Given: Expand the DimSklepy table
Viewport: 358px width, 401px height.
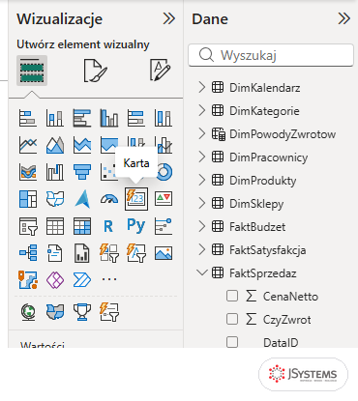Looking at the screenshot, I should coord(202,203).
